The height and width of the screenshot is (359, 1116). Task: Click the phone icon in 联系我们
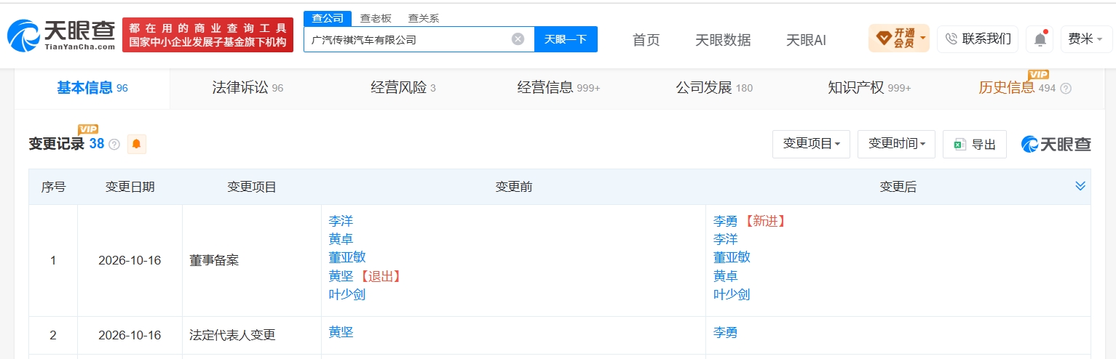point(951,39)
